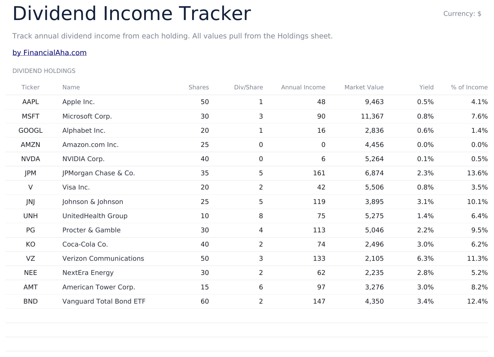Select the MSFT ticker cell
This screenshot has height=357, width=494.
pos(31,116)
